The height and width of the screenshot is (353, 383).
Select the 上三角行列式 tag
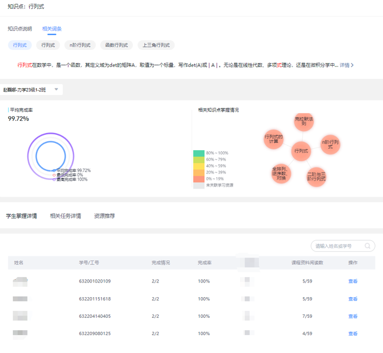coord(156,45)
